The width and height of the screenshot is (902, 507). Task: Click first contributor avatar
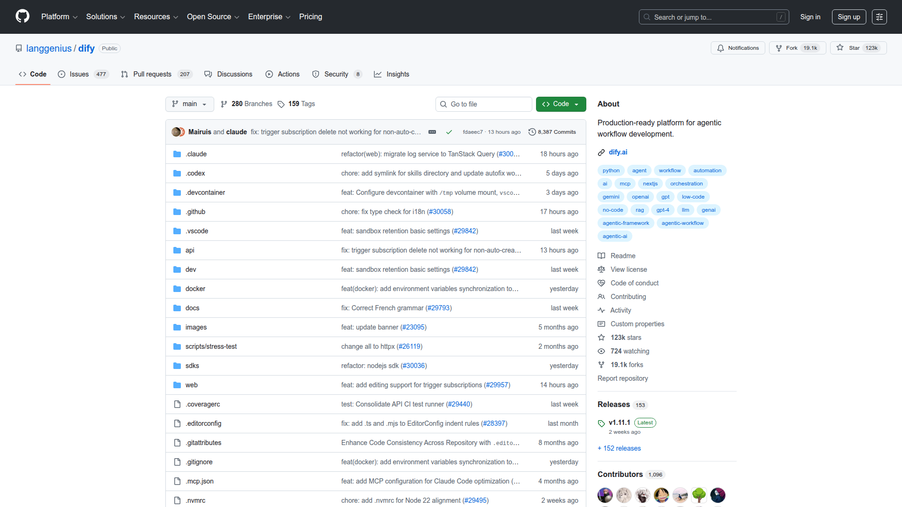(x=605, y=495)
